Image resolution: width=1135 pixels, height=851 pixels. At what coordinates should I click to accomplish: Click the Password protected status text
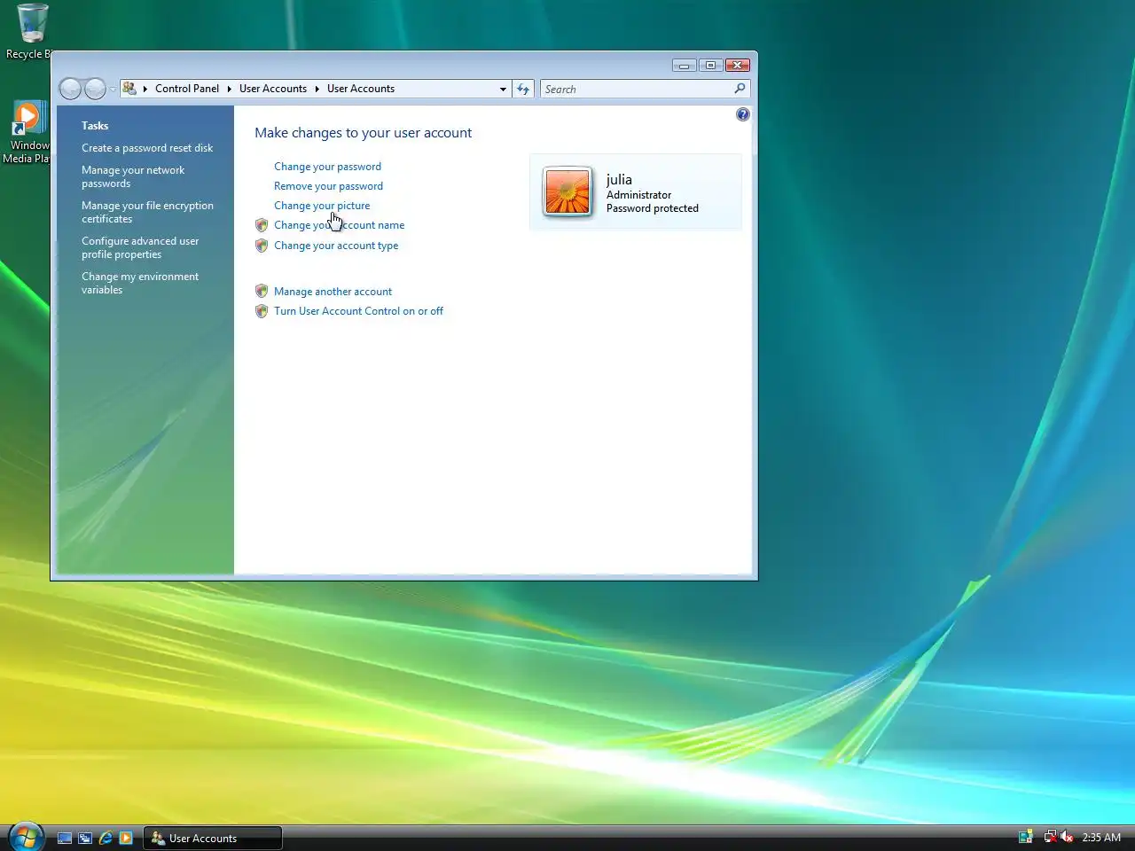[x=653, y=208]
